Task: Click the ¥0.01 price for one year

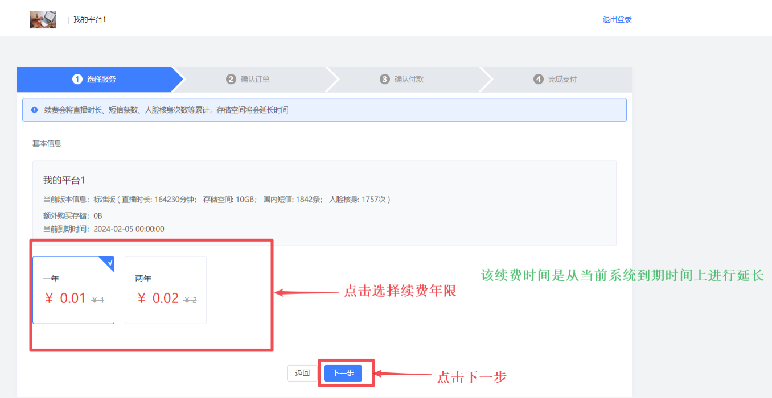Action: 65,298
